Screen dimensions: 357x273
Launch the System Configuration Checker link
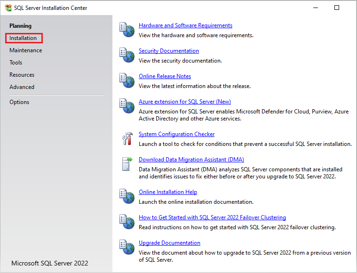click(176, 134)
